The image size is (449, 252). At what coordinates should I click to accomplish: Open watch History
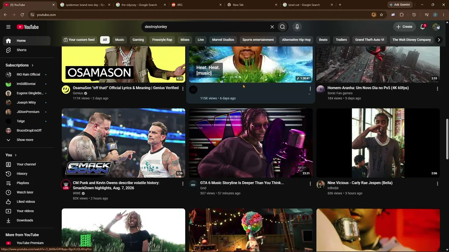tap(27, 174)
